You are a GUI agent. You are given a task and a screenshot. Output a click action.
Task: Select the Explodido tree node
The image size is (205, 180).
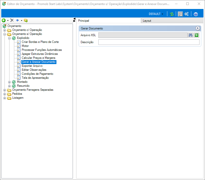23,38
